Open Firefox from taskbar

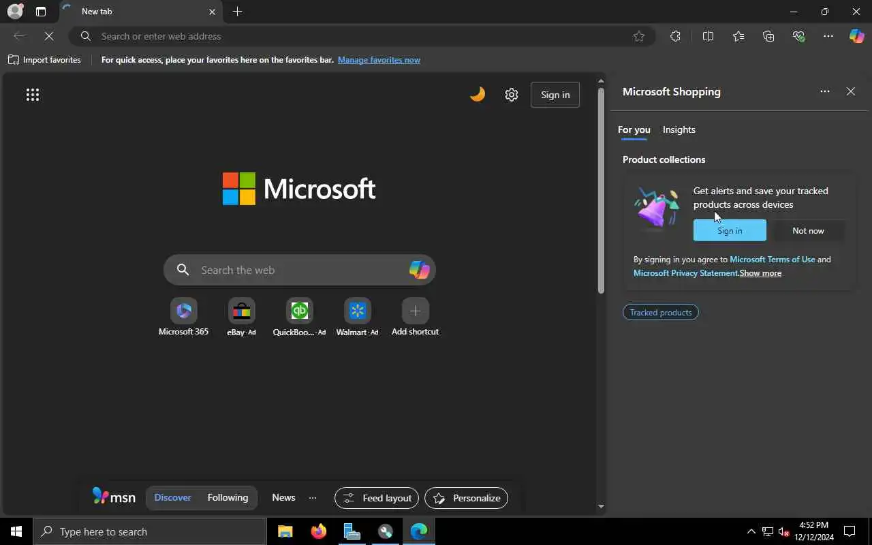[x=318, y=531]
